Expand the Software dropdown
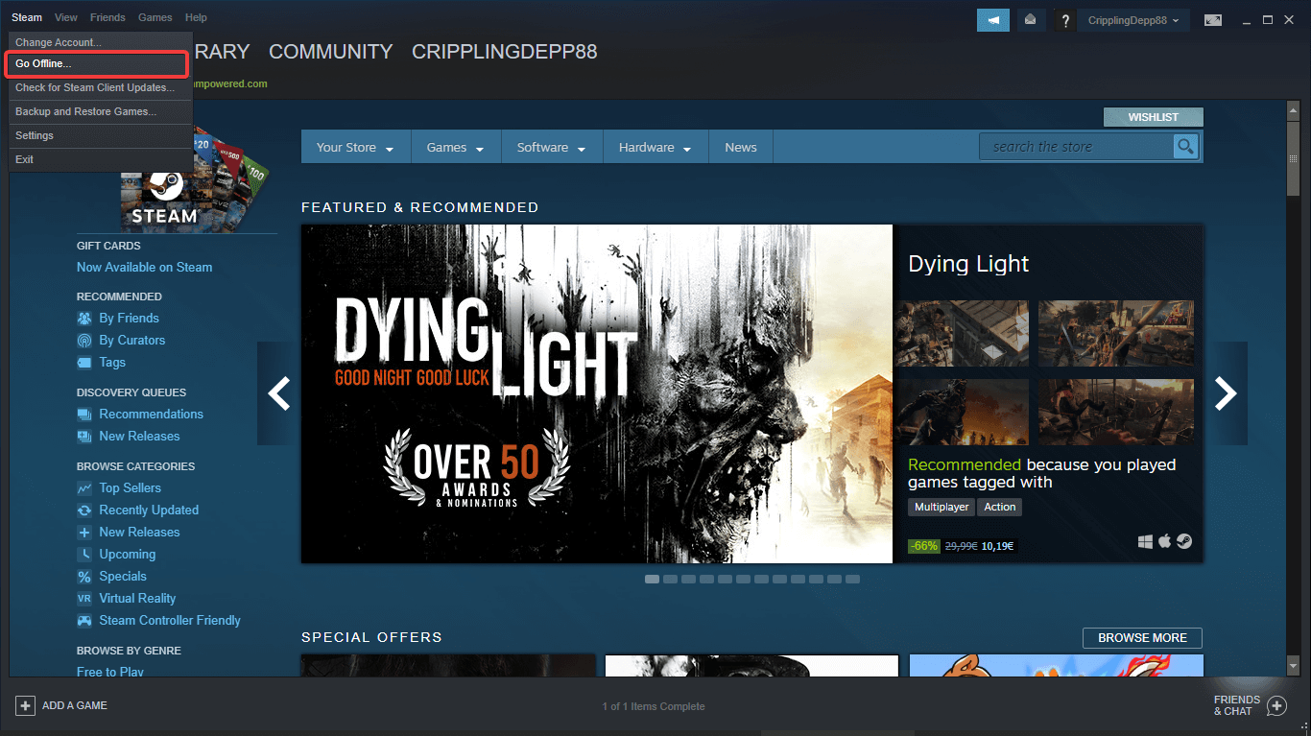1311x736 pixels. tap(552, 148)
